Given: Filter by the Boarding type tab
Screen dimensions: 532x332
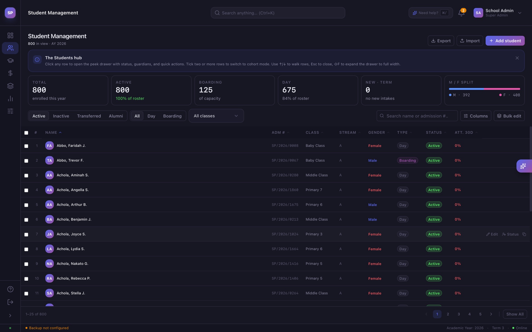Looking at the screenshot, I should (172, 116).
